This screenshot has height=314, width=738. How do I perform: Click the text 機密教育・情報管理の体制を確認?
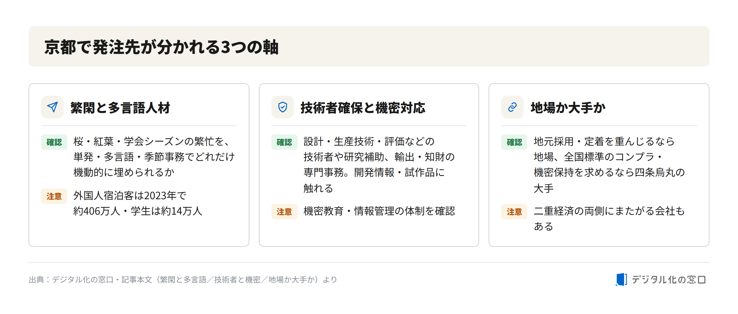[379, 211]
